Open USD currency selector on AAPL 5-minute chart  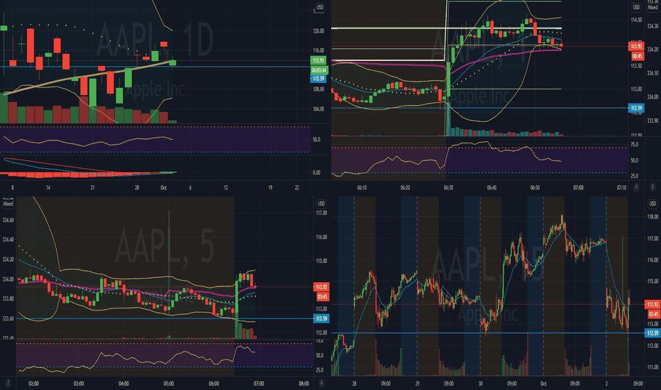coord(321,204)
